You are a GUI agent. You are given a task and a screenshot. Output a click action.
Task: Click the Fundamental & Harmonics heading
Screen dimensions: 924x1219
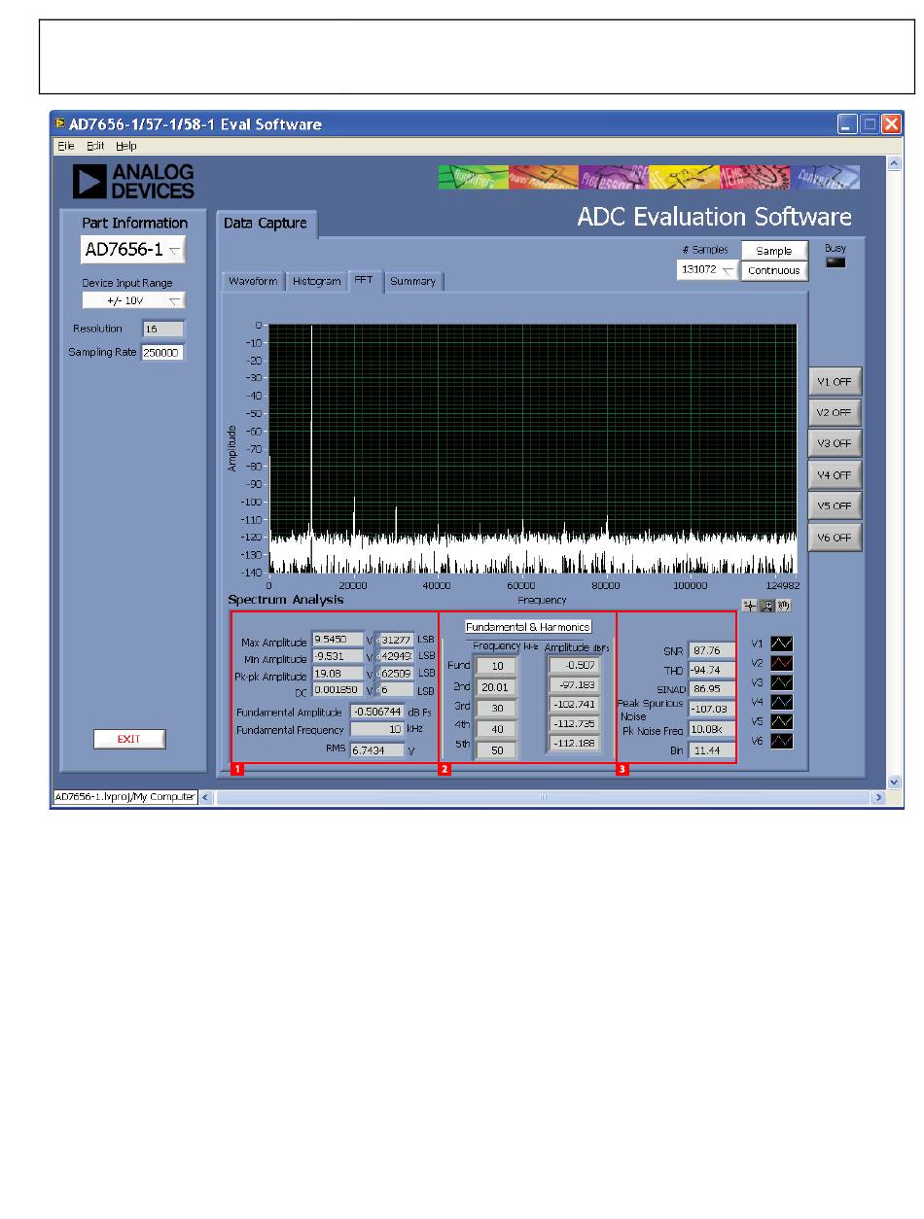pos(528,627)
